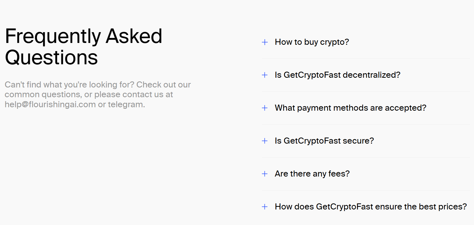Click plus icon beside payment methods question
Screen dimensions: 474x225
265,108
